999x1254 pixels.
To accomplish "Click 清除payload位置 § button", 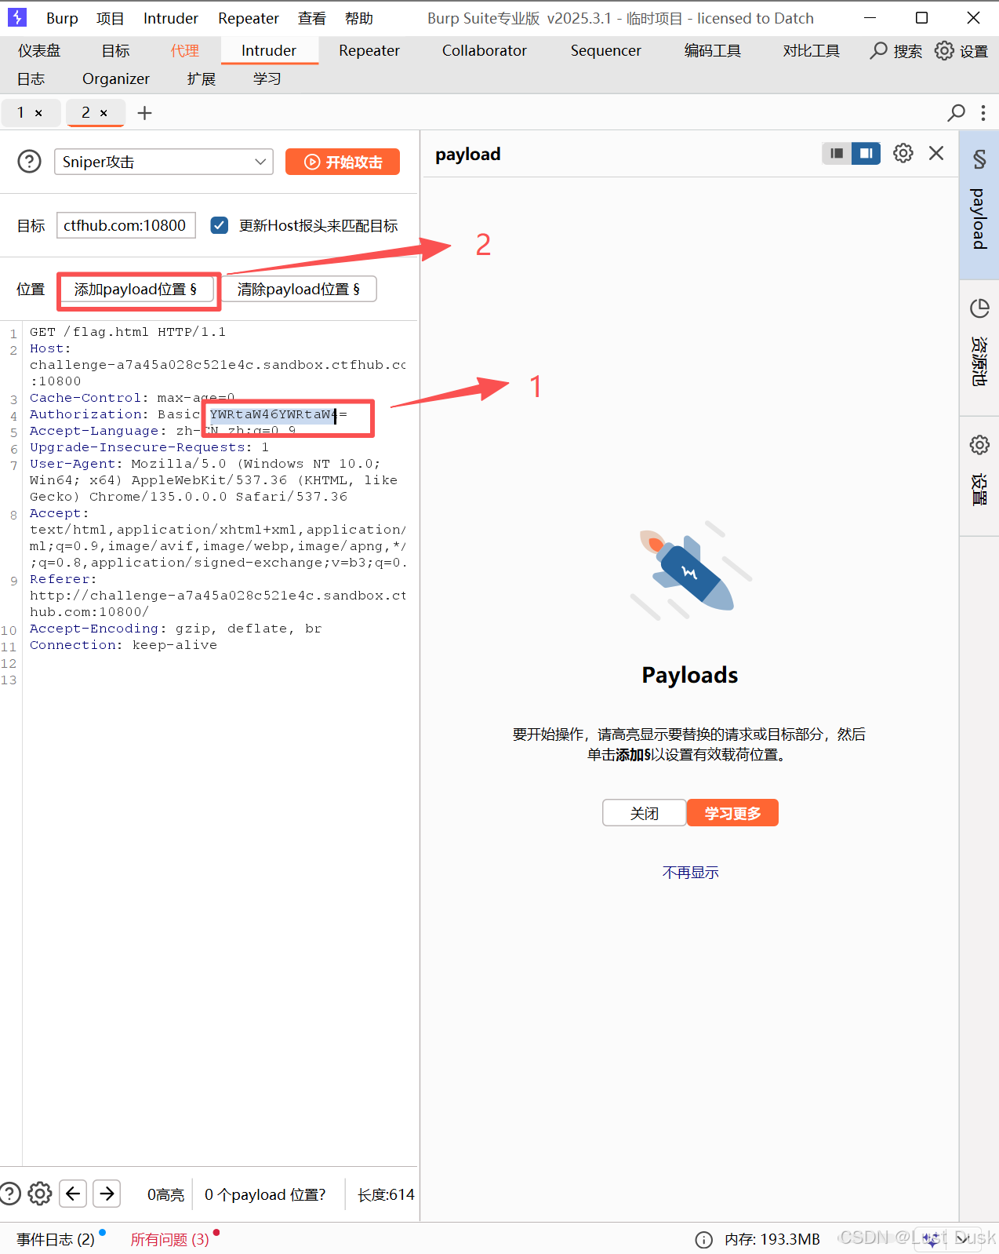I will (x=299, y=290).
